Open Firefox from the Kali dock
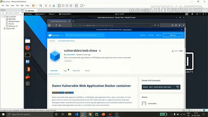This screenshot has height=117, width=208. [28, 48]
